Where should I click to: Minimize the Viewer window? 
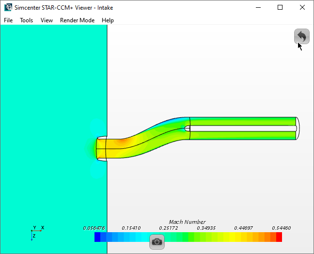(x=257, y=7)
